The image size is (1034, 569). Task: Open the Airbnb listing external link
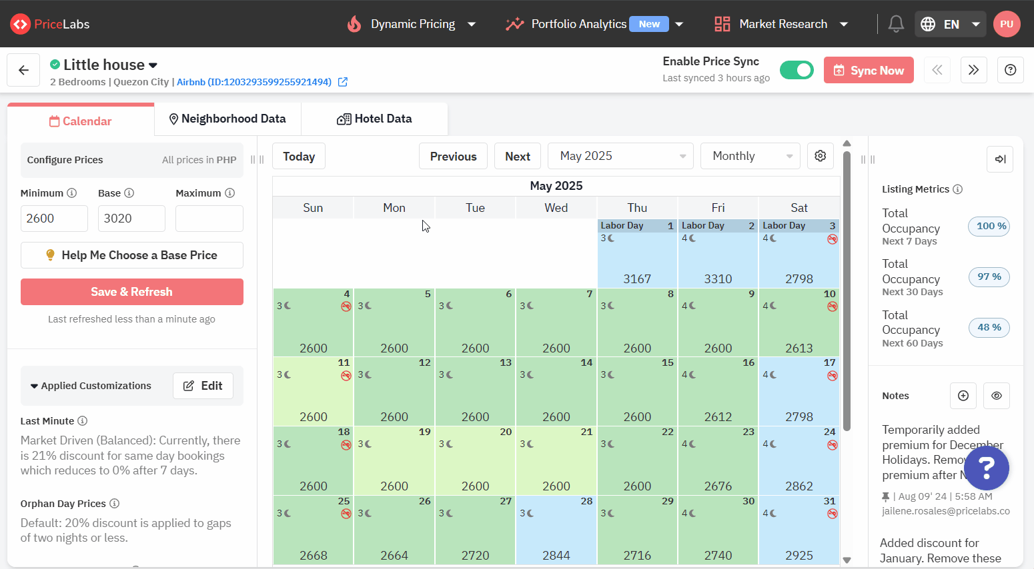click(x=343, y=82)
